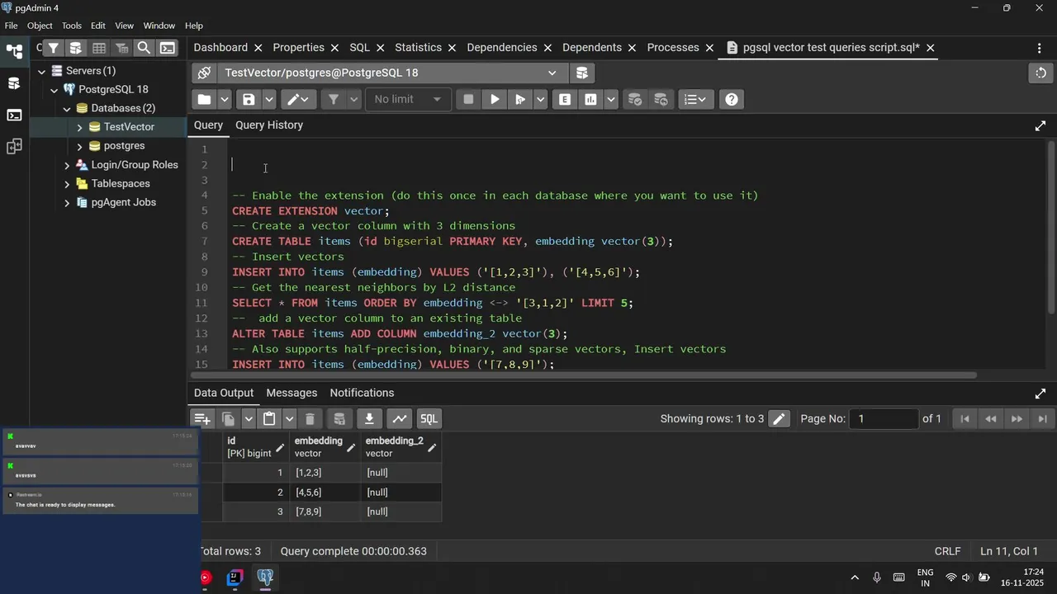Click the new query tool icon beside connection
This screenshot has height=594, width=1057.
(581, 73)
